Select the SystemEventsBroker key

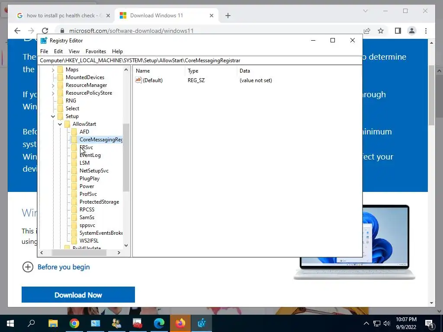(101, 233)
